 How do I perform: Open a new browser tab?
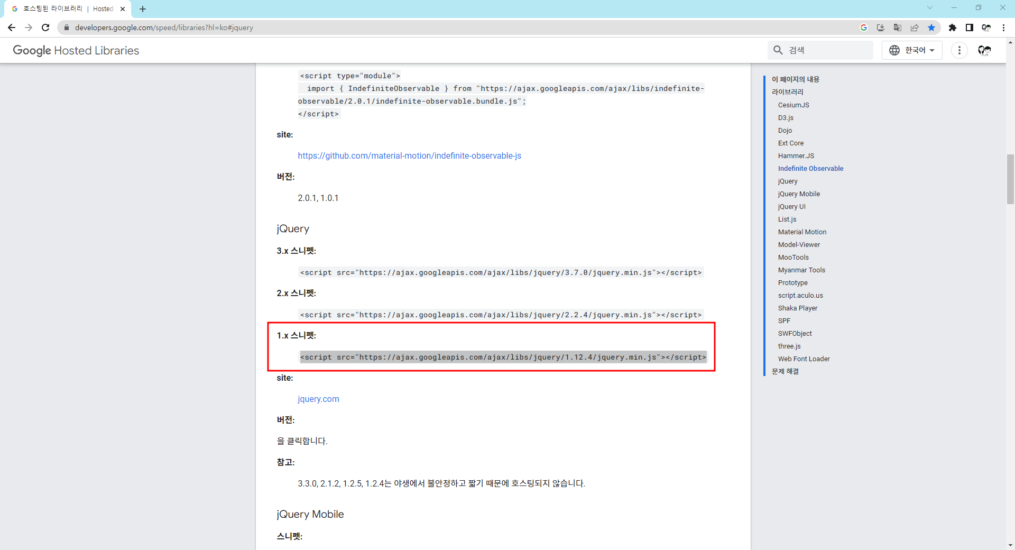[x=143, y=9]
